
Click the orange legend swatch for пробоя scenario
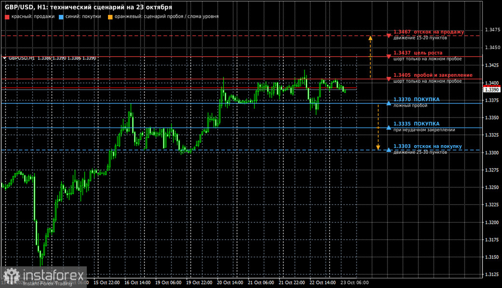110,17
